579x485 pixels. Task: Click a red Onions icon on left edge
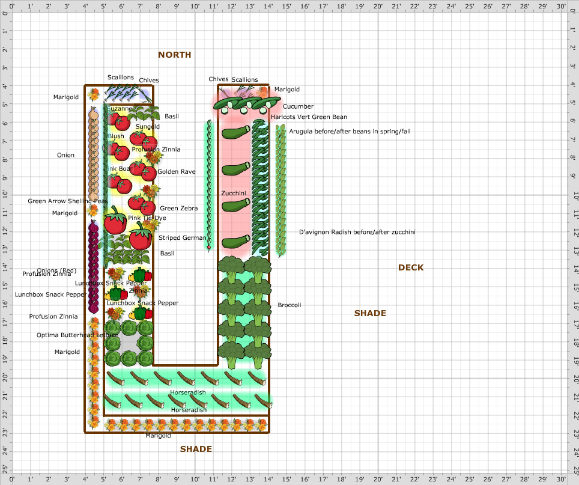pos(93,270)
